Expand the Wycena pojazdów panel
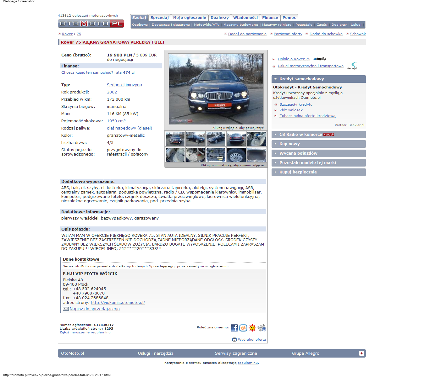This screenshot has height=377, width=424. [x=318, y=153]
